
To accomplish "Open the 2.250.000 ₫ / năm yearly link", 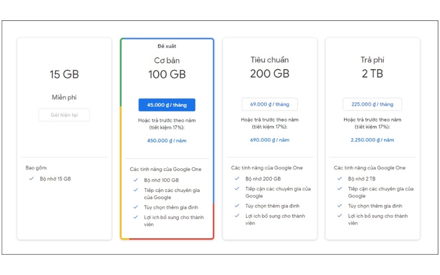I will click(372, 140).
